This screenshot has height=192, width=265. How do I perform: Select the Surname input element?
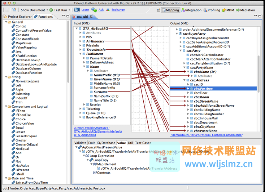[x=101, y=92]
